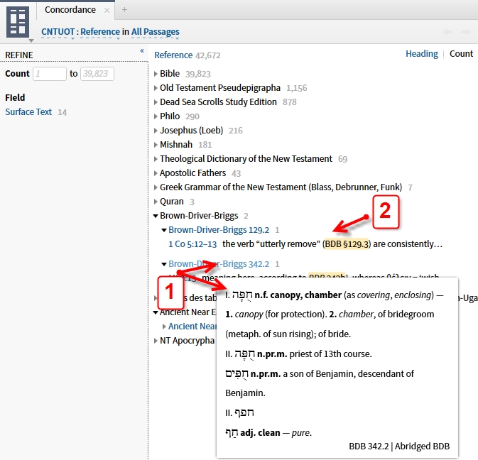
Task: Open the Brown-Driver-Briggs 342.2 link
Action: tap(219, 264)
